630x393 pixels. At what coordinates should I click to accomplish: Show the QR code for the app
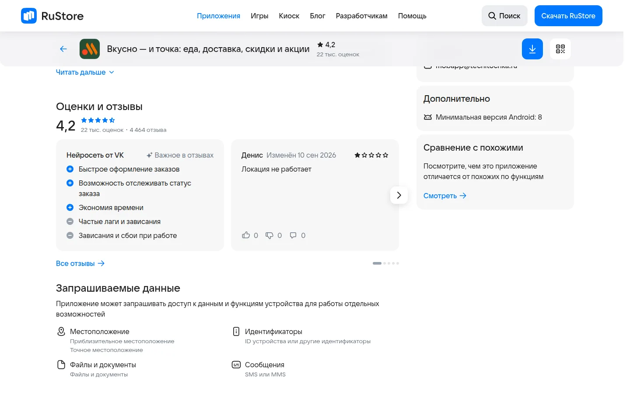[x=560, y=49]
